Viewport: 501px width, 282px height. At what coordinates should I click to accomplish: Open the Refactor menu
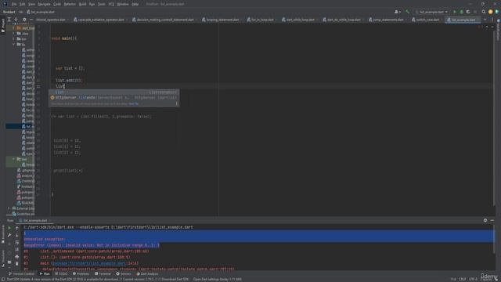tap(70, 4)
